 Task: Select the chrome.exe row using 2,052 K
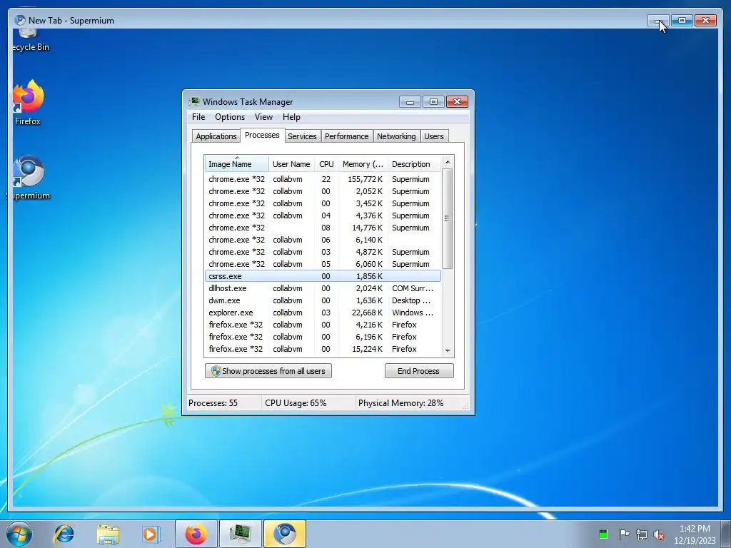[323, 191]
